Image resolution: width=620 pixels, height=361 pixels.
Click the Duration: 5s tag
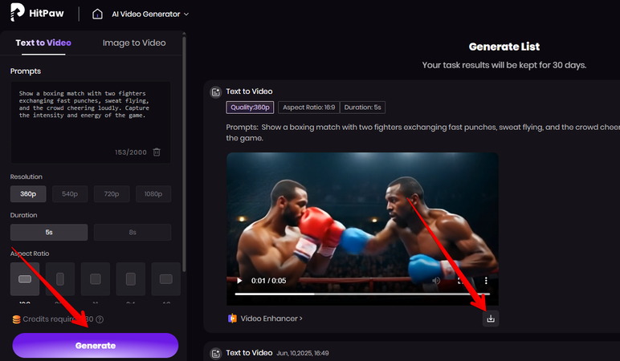[x=362, y=107]
